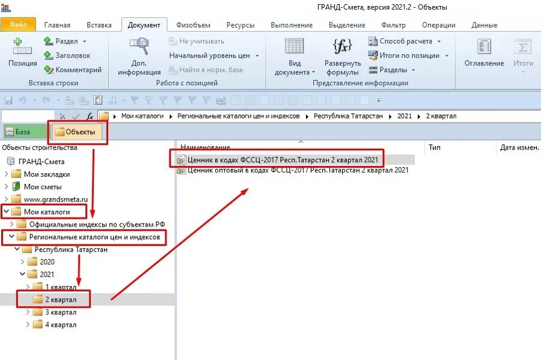Click Развернуть формулы fx icon
This screenshot has width=541, height=360.
[342, 46]
